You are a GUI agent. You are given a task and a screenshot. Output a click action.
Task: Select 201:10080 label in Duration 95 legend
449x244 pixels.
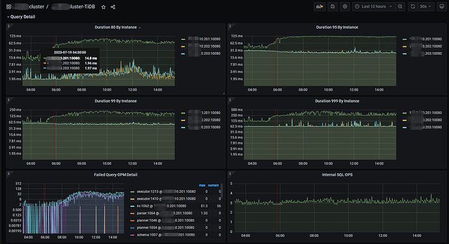coord(426,39)
